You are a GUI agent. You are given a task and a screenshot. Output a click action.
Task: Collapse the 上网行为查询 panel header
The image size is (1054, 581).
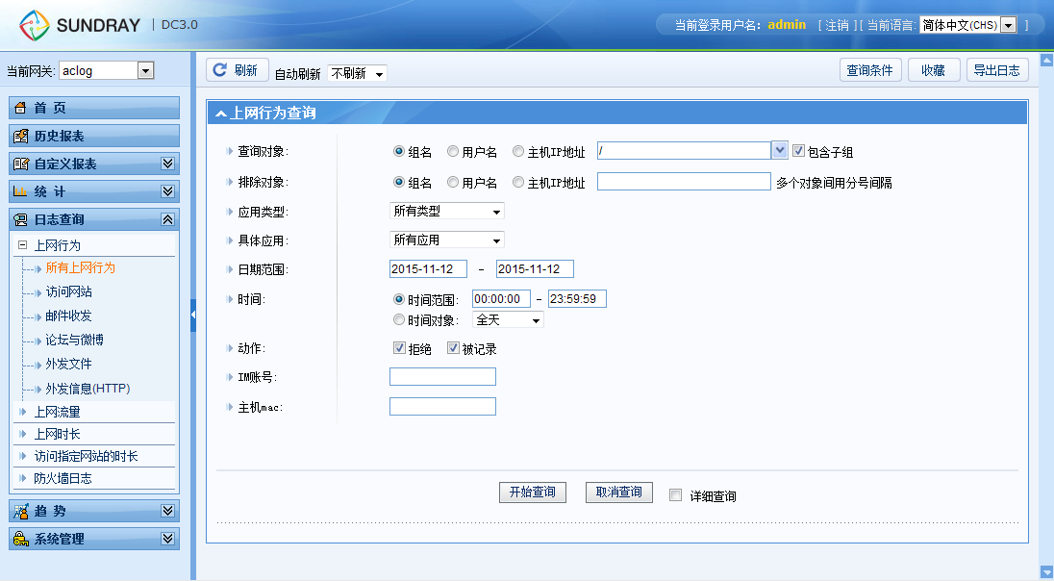coord(221,114)
